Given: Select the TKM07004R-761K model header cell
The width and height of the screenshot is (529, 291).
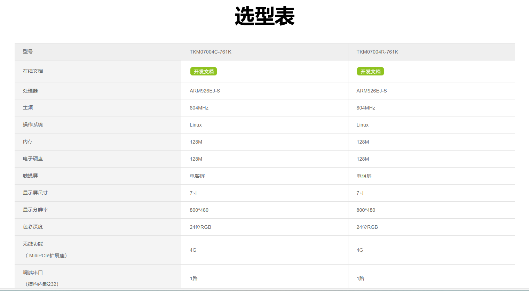Looking at the screenshot, I should coord(377,52).
